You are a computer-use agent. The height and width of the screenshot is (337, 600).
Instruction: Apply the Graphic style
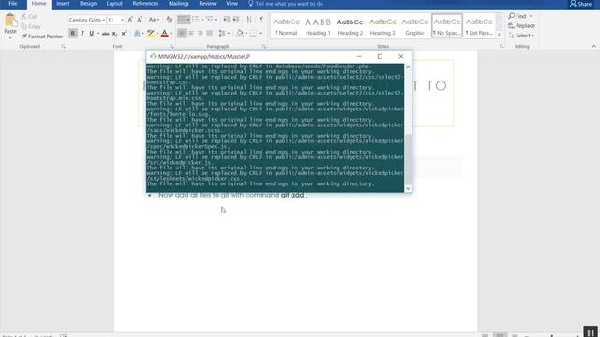[x=414, y=26]
